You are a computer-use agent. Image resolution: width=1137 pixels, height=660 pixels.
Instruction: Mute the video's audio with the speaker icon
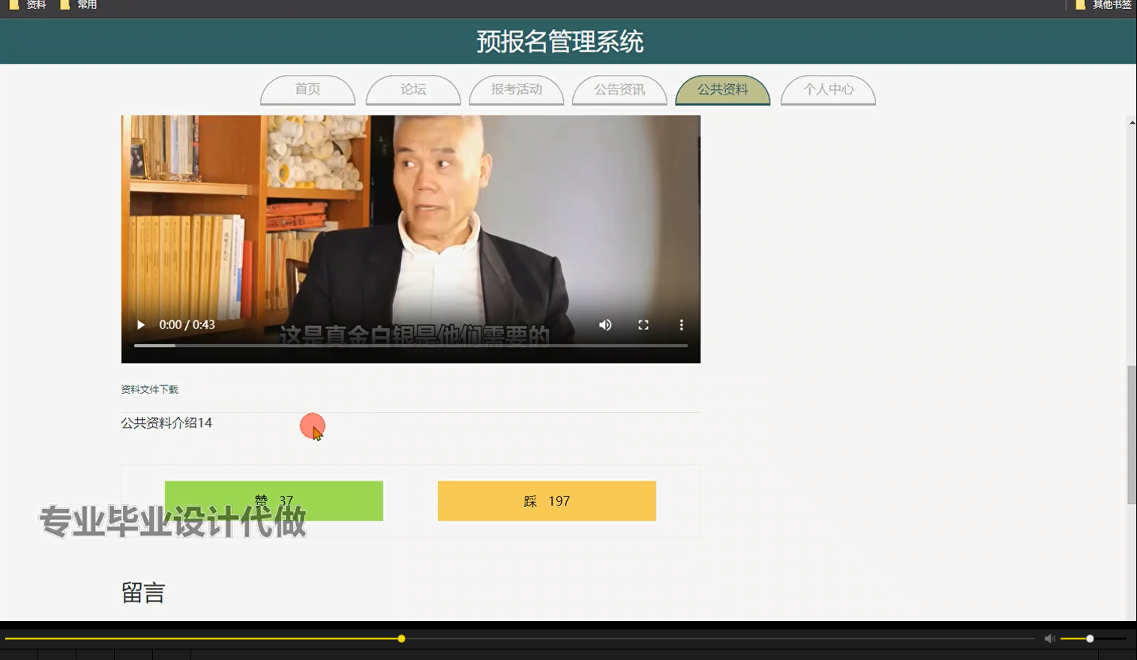[x=604, y=324]
